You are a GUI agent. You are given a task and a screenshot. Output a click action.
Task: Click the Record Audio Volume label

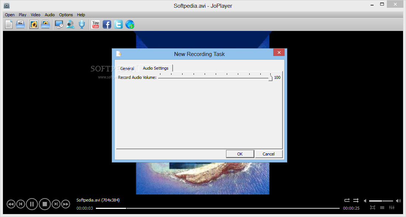click(x=137, y=77)
